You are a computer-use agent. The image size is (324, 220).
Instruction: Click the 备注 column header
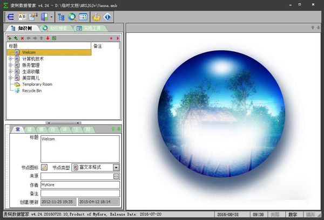tap(105, 46)
